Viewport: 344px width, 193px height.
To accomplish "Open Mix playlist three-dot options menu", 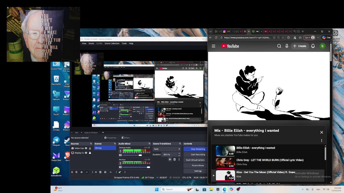I will (321, 140).
